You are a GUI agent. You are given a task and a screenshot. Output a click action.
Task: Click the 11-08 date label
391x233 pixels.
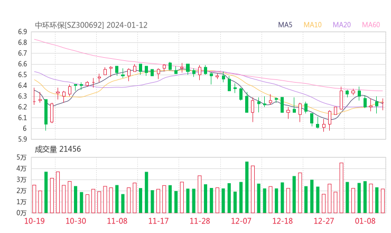point(117,221)
